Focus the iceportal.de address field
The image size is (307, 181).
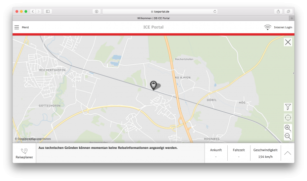[160, 11]
